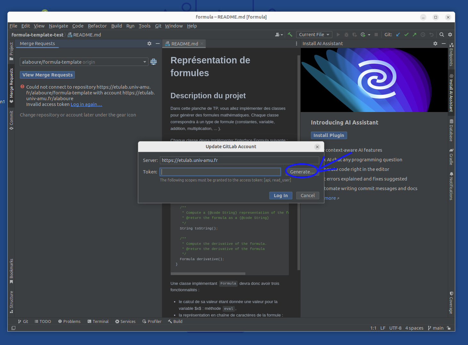Click the read-only lock icon in status bar
468x345 pixels.
pyautogui.click(x=449, y=328)
